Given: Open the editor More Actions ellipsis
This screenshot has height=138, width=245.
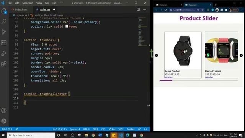Looking at the screenshot, I should (x=145, y=9).
